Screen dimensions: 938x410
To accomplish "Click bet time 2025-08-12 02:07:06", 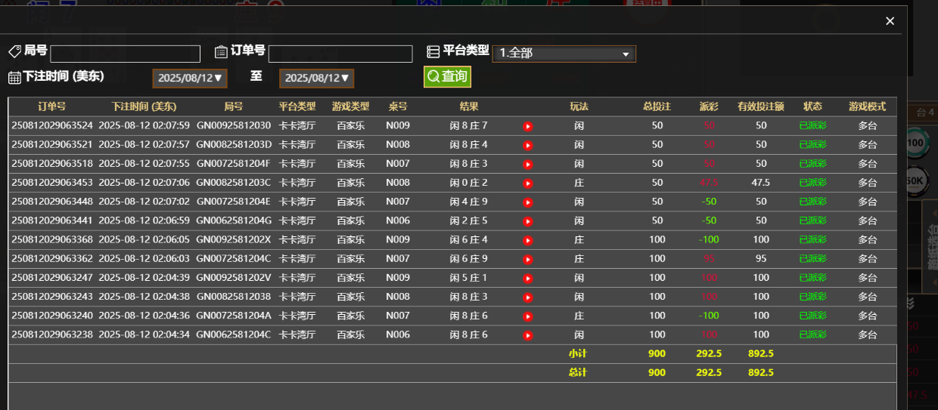I will [144, 182].
